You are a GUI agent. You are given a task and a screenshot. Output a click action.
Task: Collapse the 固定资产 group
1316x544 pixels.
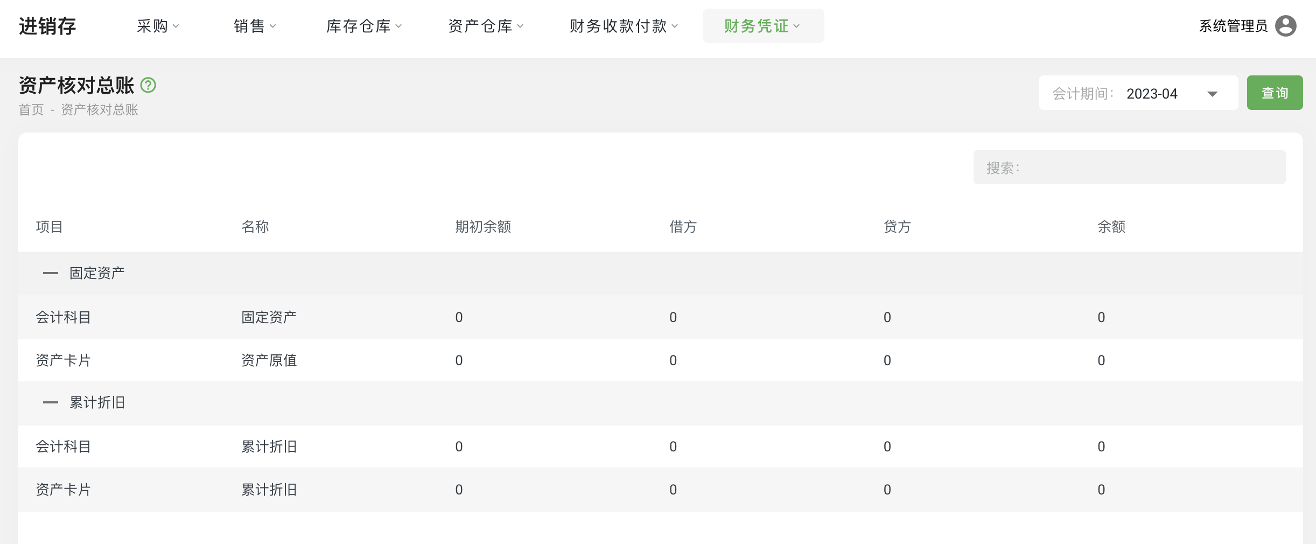coord(51,273)
